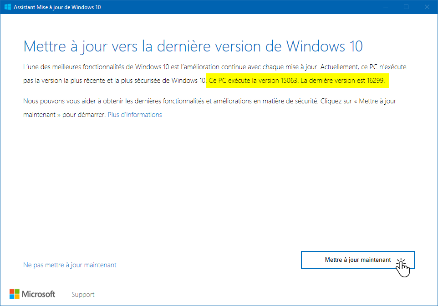438x306 pixels.
Task: Click title text "Assistant Mise à jour de Windows 10"
Action: [x=57, y=7]
